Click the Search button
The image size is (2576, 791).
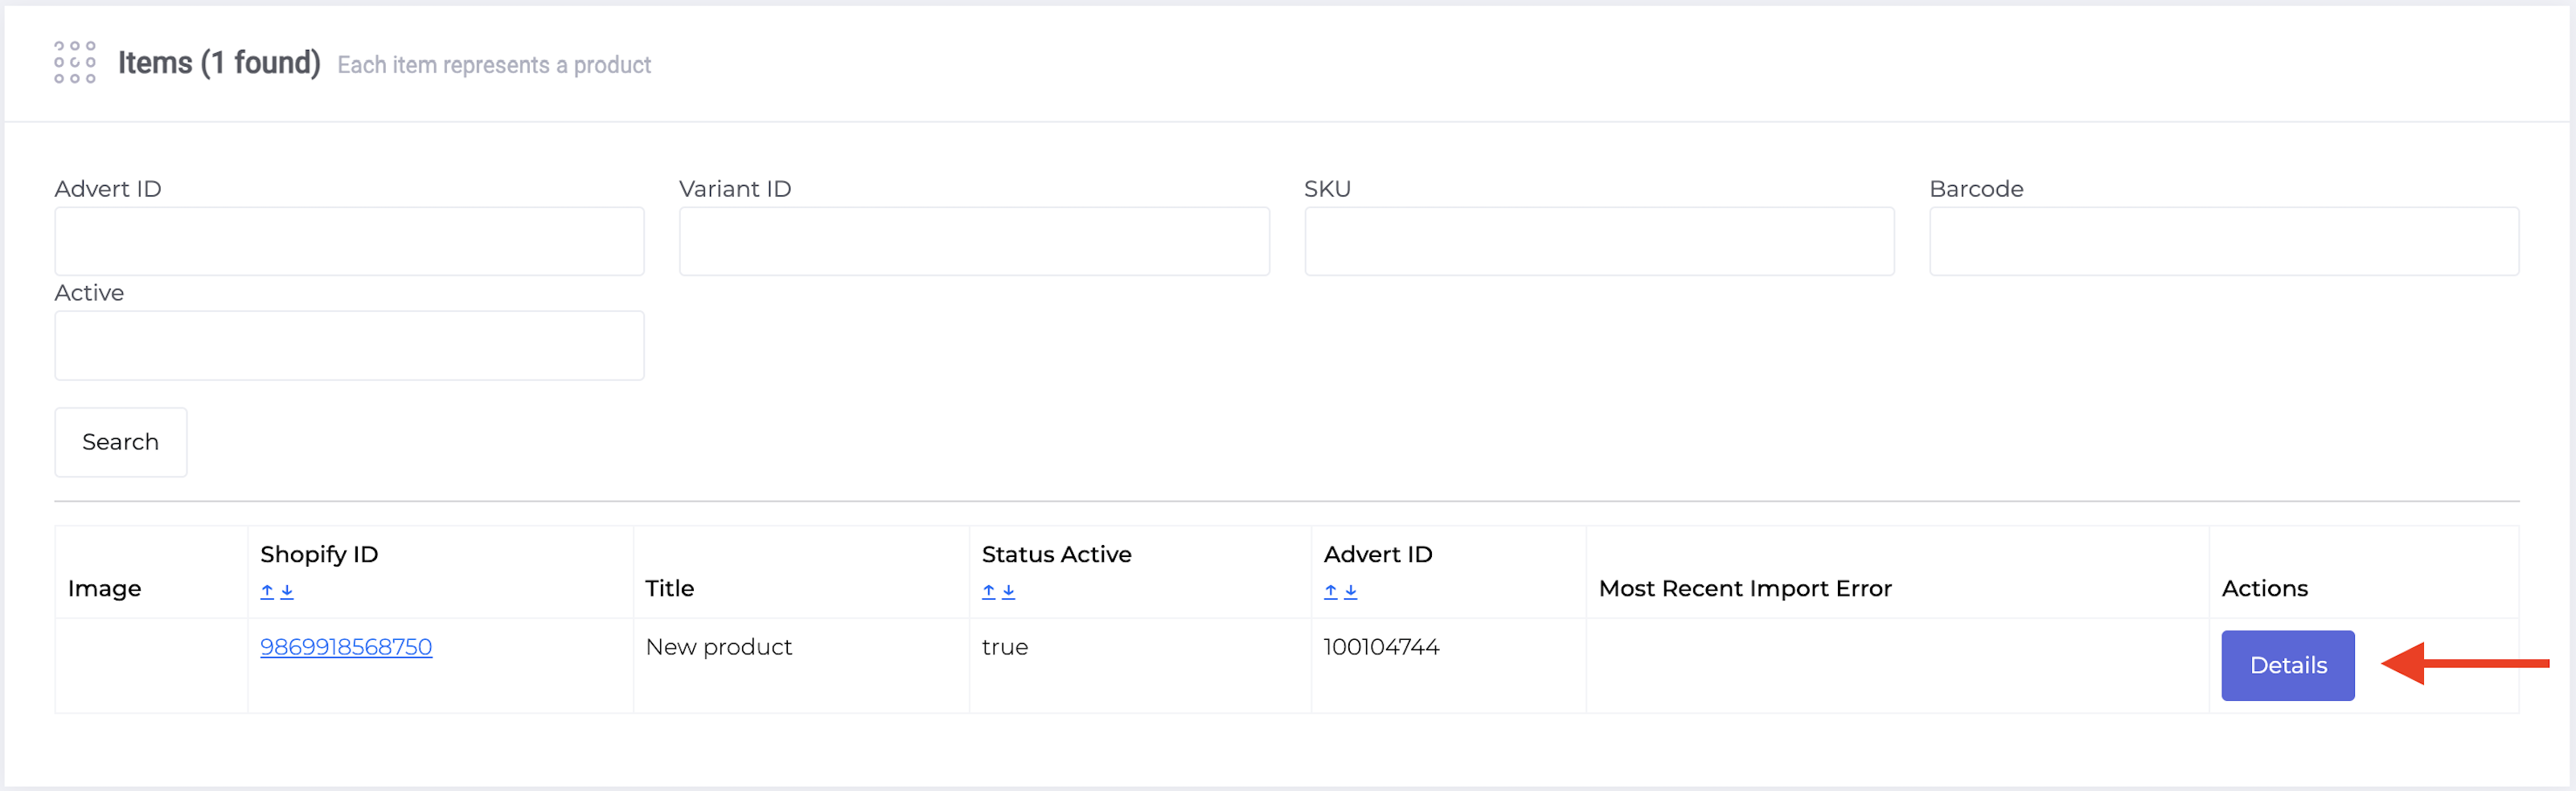point(121,442)
